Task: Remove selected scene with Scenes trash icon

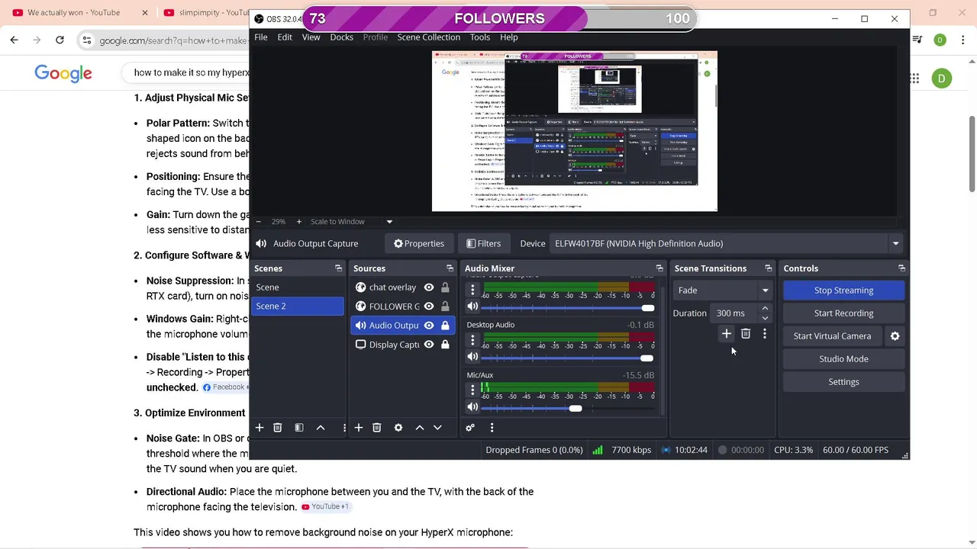Action: click(278, 428)
